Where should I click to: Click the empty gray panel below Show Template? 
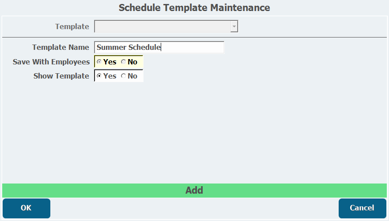194,132
